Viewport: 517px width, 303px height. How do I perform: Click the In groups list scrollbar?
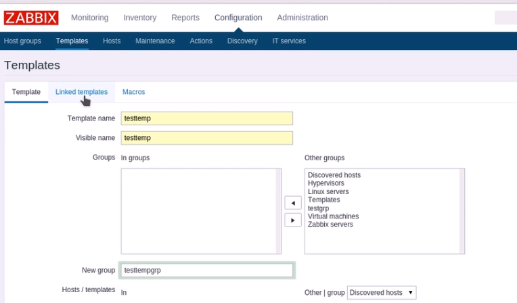pyautogui.click(x=278, y=211)
